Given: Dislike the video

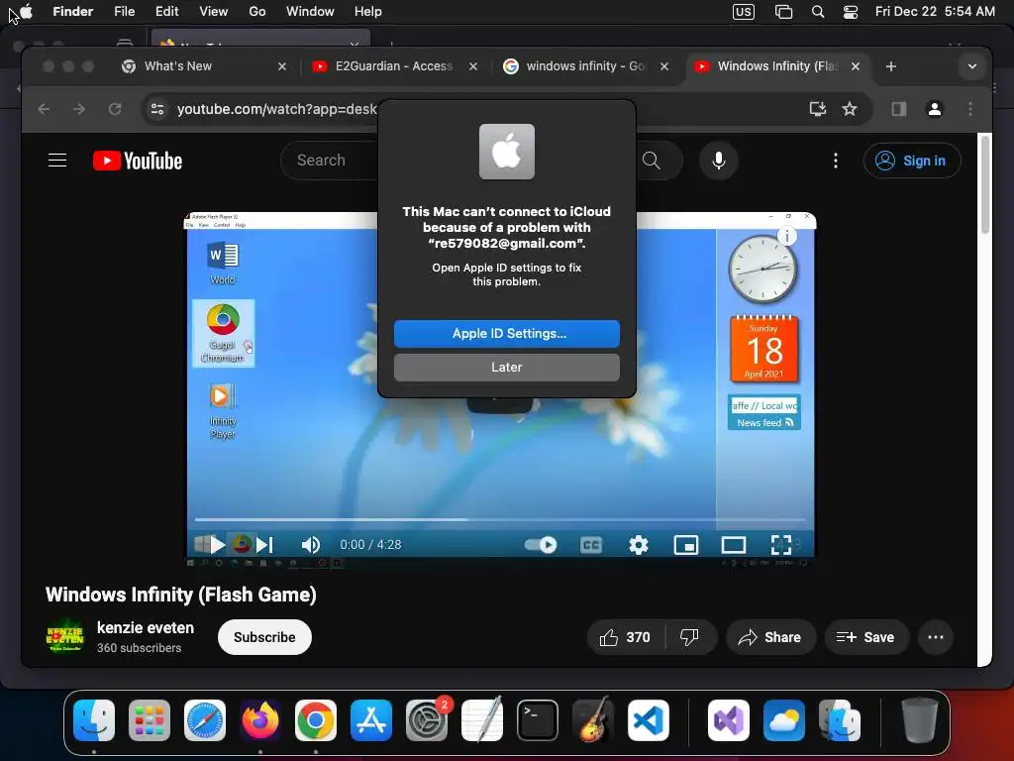Looking at the screenshot, I should [690, 637].
